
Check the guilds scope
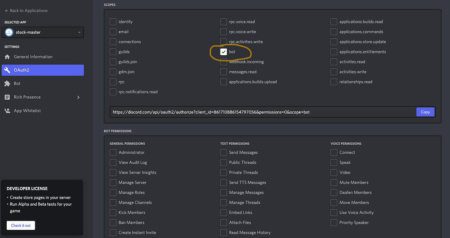[113, 52]
